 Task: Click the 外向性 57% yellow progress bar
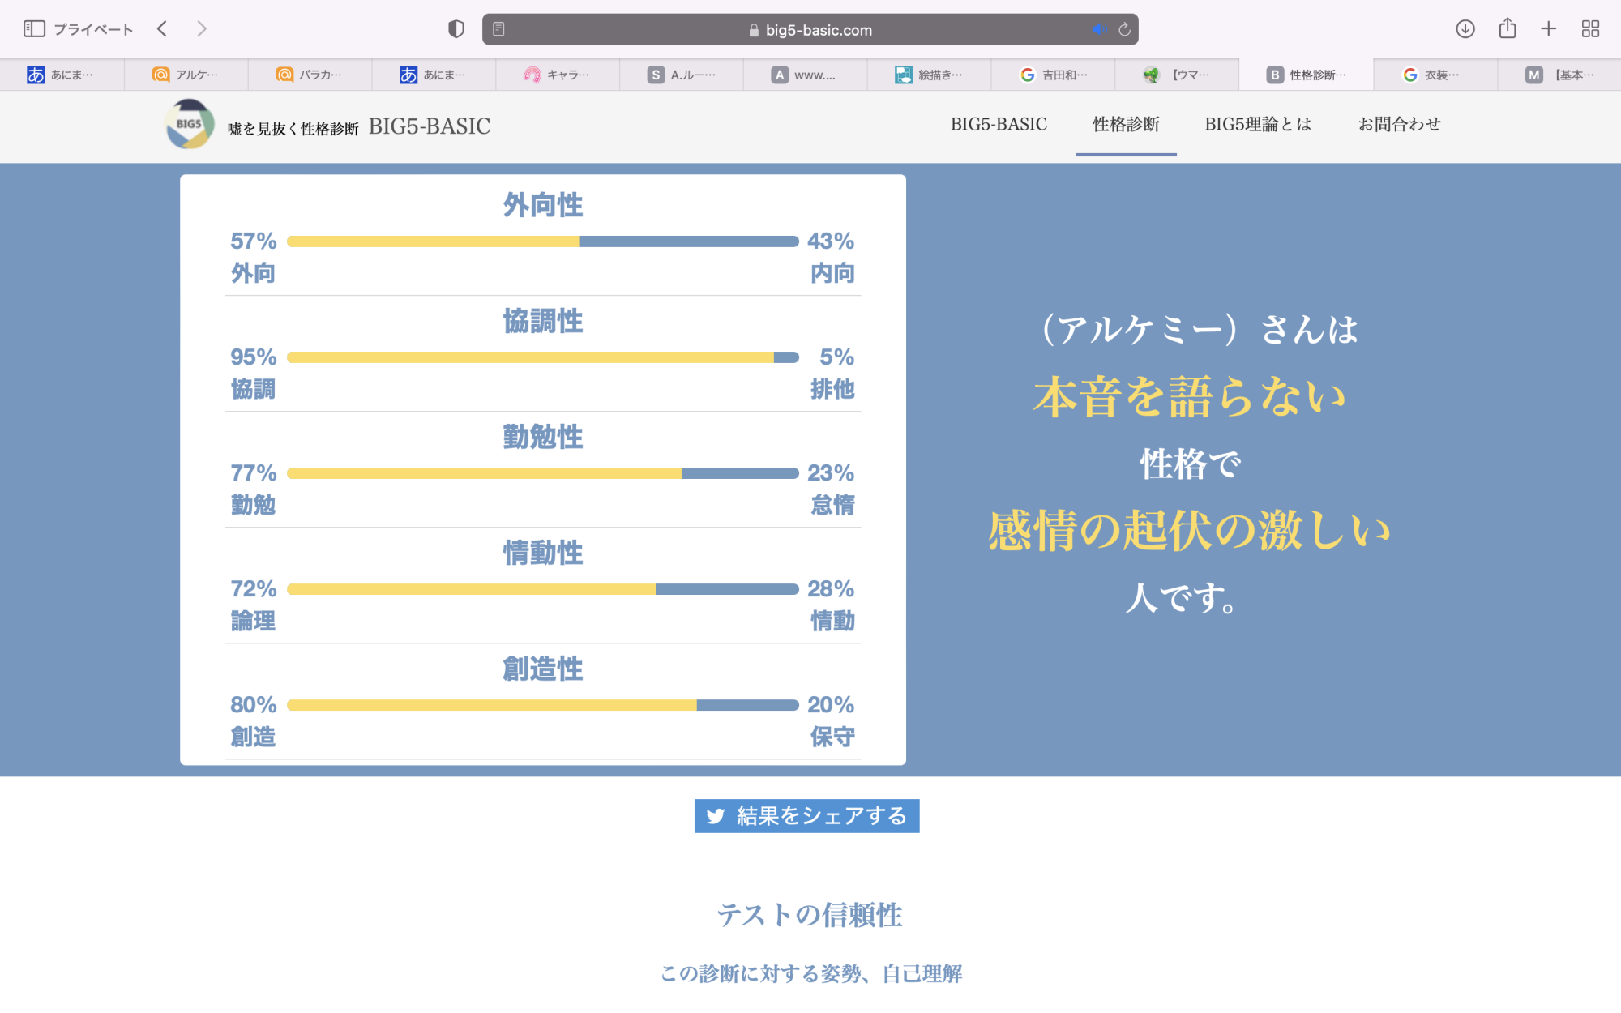433,241
